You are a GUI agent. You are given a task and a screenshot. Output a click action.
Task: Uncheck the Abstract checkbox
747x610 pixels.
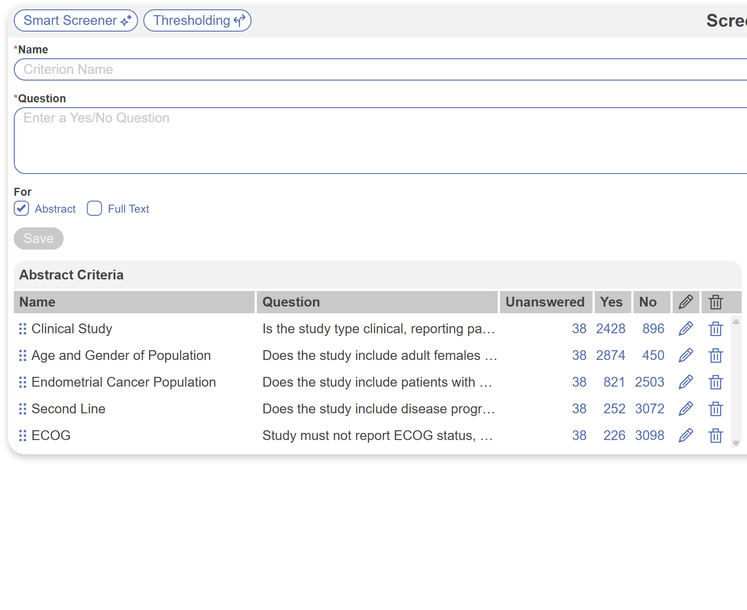21,209
